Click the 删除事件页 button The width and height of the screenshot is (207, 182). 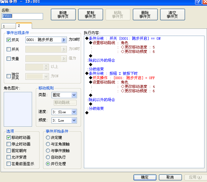[145, 15]
